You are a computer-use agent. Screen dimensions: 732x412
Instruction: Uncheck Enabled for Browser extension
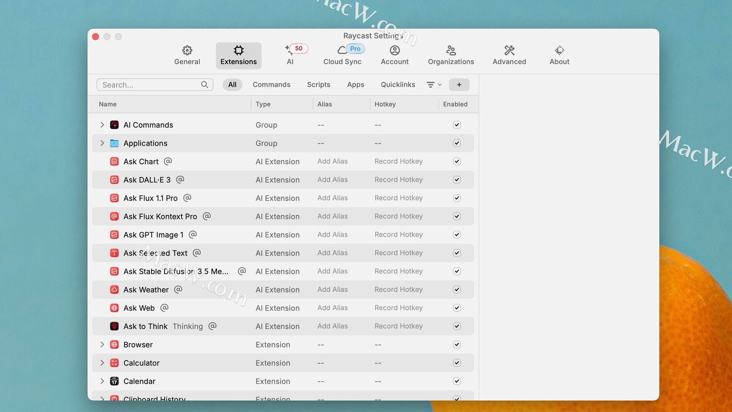tap(457, 344)
